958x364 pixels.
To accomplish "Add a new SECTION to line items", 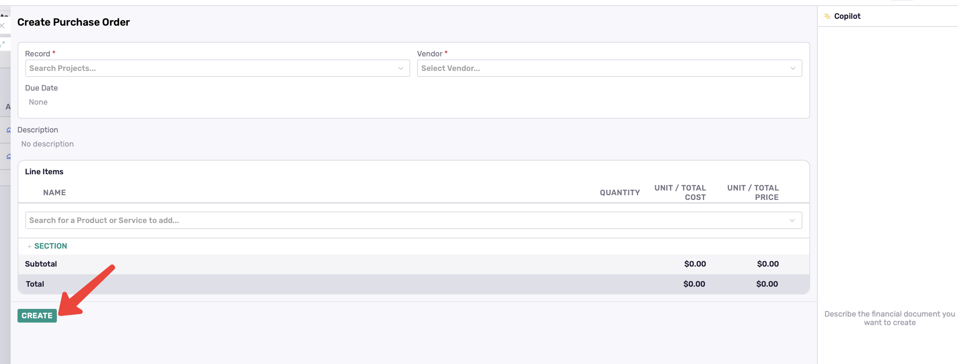I will 50,246.
